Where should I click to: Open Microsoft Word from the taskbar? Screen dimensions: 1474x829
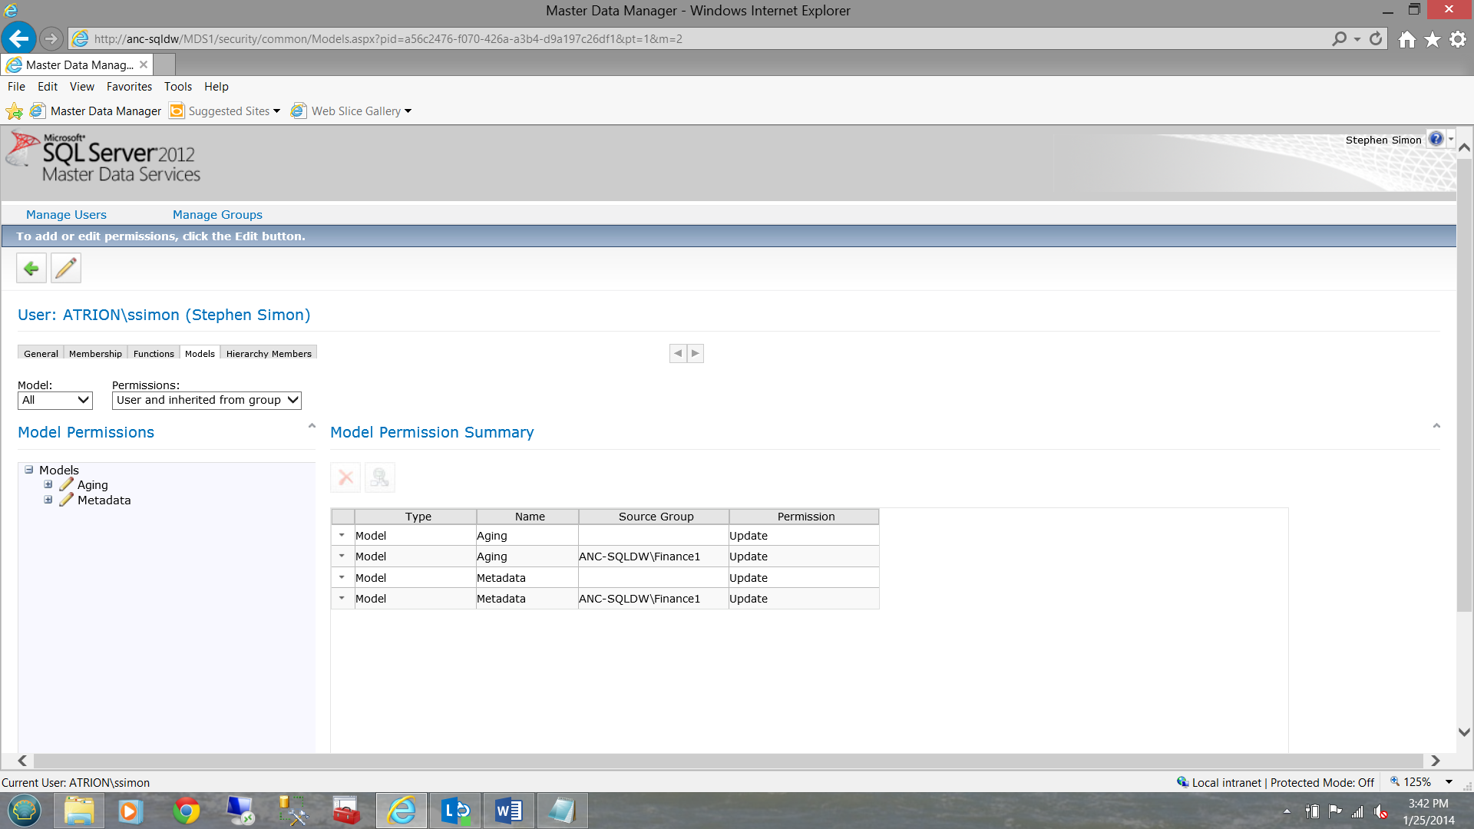[x=508, y=811]
